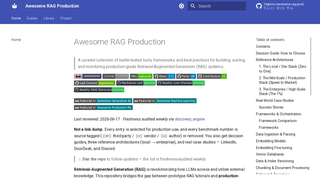320x180 pixels.
Task: Go to Chunking & Document Processing
Action: [x=282, y=168]
